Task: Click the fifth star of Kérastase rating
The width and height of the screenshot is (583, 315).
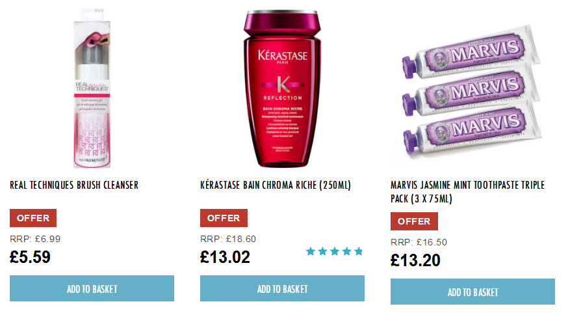Action: (358, 252)
